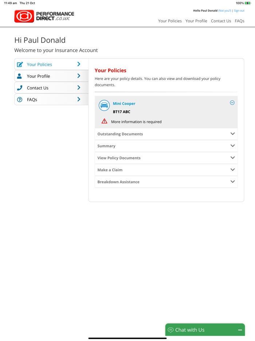Click the Your Policies edit icon
Screen dimensions: 255x341
[x=20, y=65]
